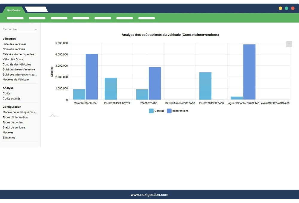Image resolution: width=299 pixels, height=203 pixels.
Task: Open Contrats des véhicules
Action: [17, 64]
